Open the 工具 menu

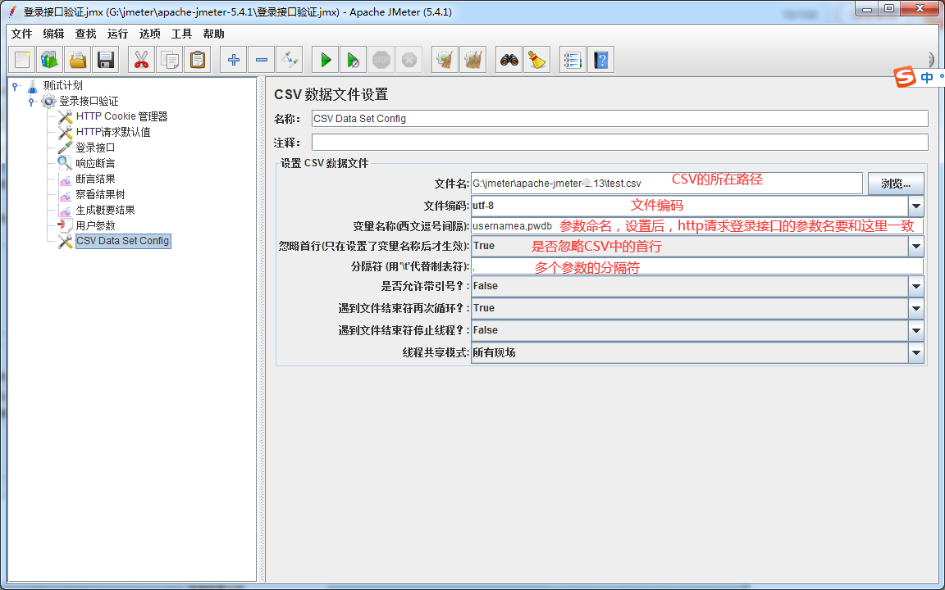coord(181,34)
